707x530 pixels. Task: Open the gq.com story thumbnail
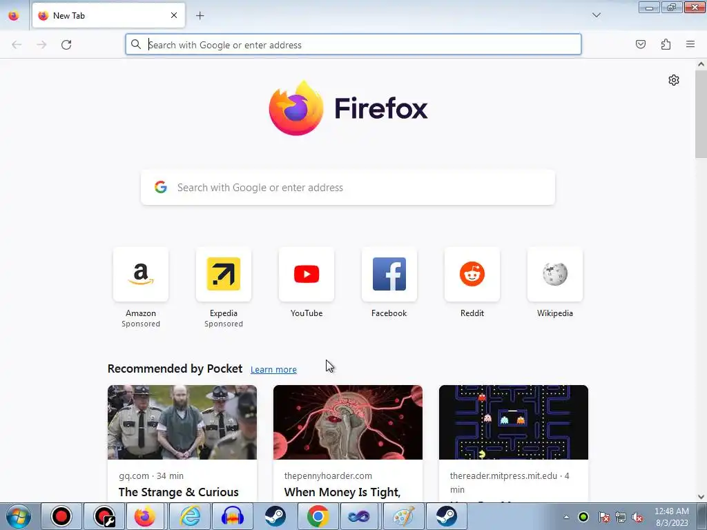point(182,422)
